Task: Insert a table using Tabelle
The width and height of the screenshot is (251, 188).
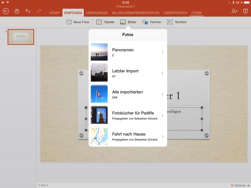Action: coord(105,22)
